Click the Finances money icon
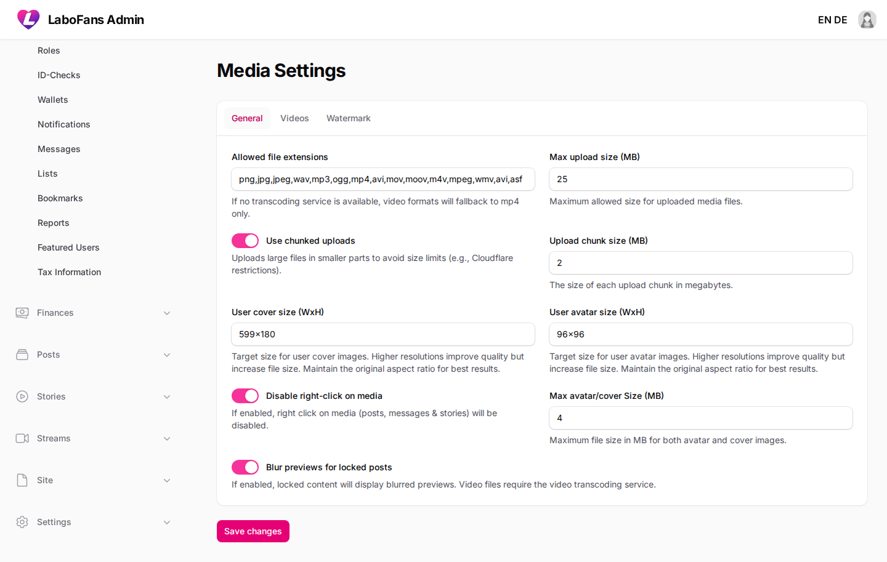This screenshot has height=562, width=887. (x=22, y=313)
